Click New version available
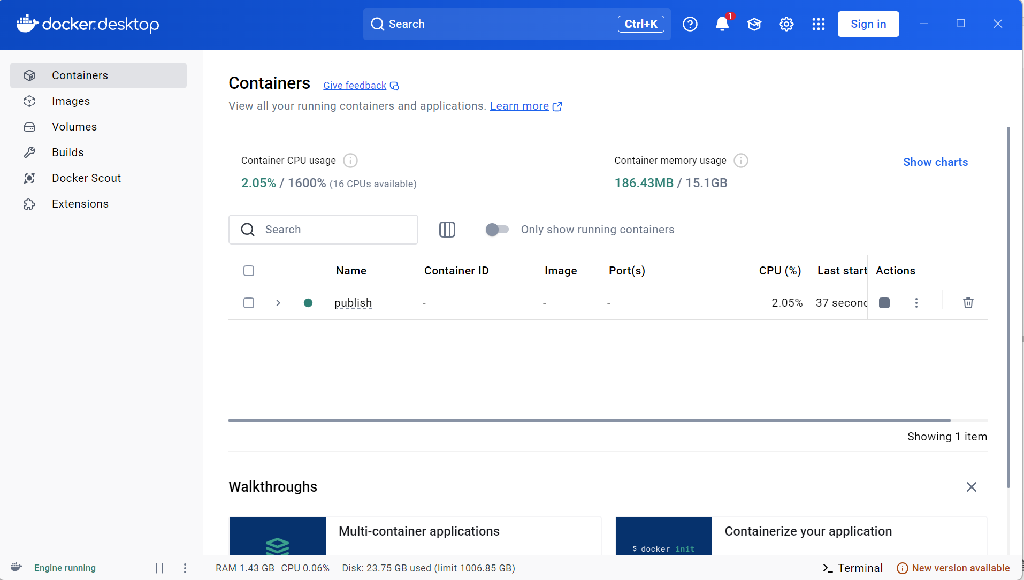The image size is (1024, 580). pyautogui.click(x=961, y=568)
